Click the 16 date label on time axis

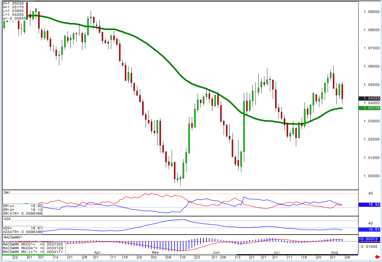(183, 257)
